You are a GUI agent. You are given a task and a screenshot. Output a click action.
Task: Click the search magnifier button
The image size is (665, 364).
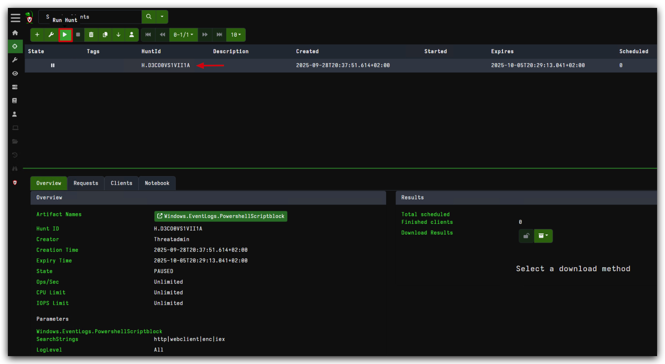(149, 17)
